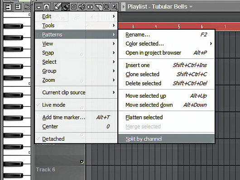Viewport: 240px width, 180px height.
Task: Select the Slice blade tool
Action: tap(98, 7)
